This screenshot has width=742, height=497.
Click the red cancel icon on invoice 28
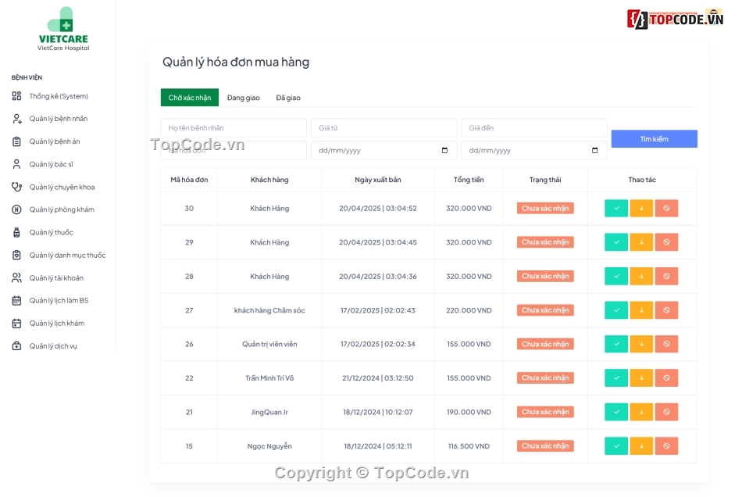666,276
